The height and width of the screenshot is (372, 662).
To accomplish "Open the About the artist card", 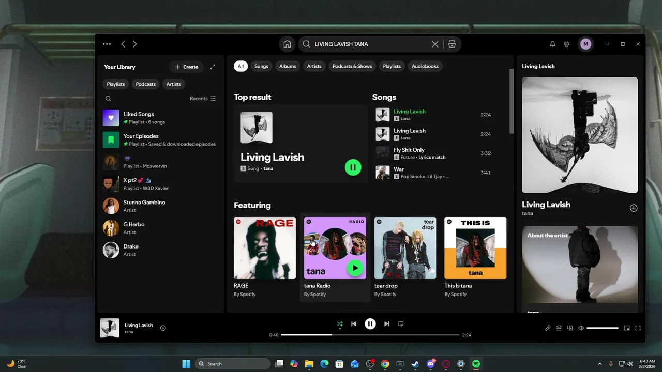I will click(x=580, y=269).
